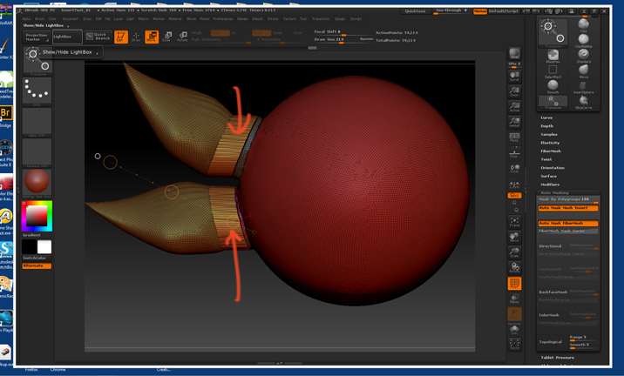Toggle the Menus button in title bar
Screen dimensions: 624x376
[x=480, y=11]
